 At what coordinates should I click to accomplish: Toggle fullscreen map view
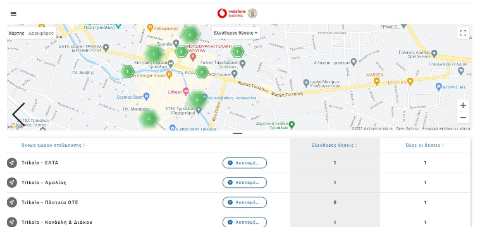pos(463,33)
